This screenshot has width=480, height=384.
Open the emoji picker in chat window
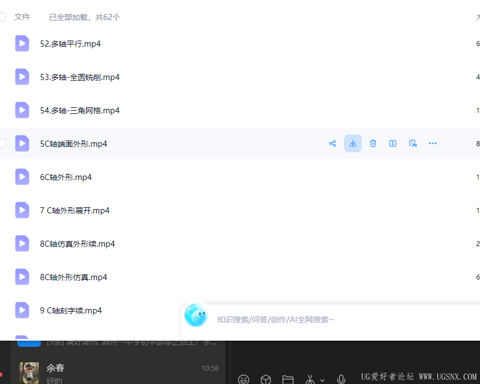coord(244,380)
